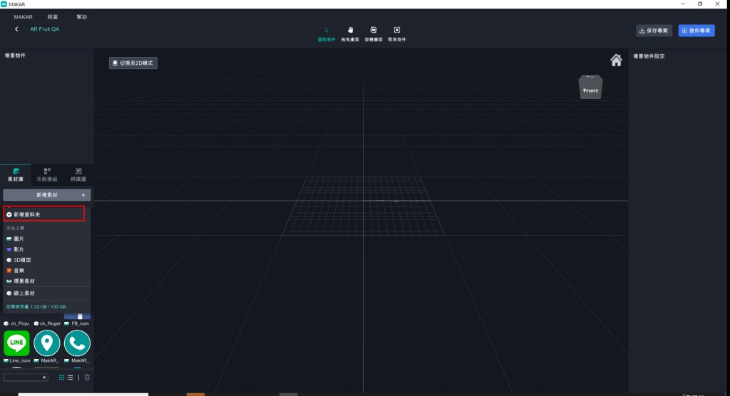This screenshot has width=730, height=396.
Task: Pick 3D模型 from the upload list
Action: tap(21, 260)
